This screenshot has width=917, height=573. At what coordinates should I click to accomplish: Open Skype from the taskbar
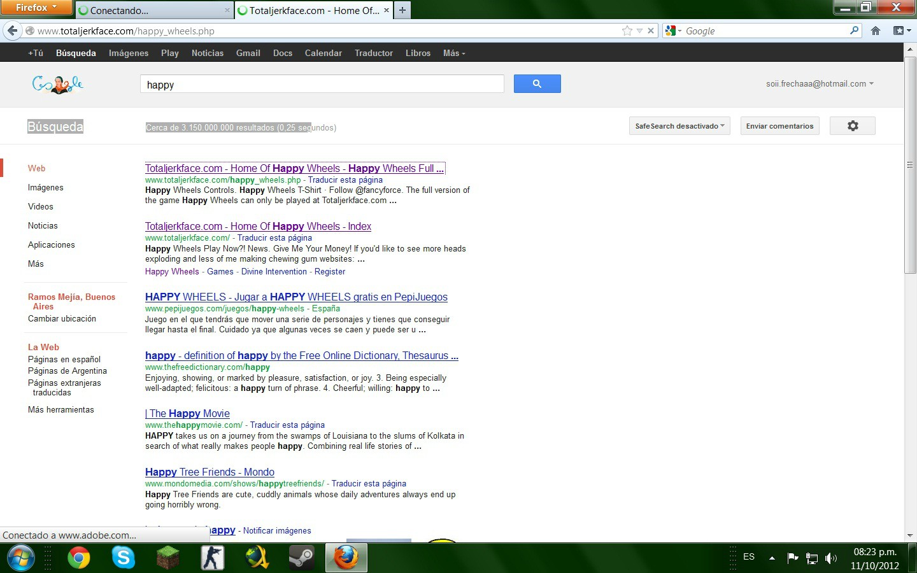(x=123, y=558)
